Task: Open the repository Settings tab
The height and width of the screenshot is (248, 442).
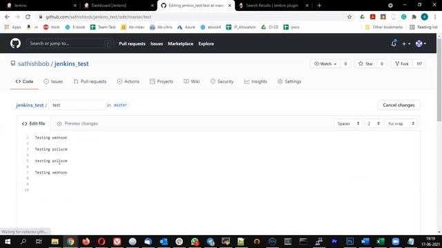Action: coord(289,81)
